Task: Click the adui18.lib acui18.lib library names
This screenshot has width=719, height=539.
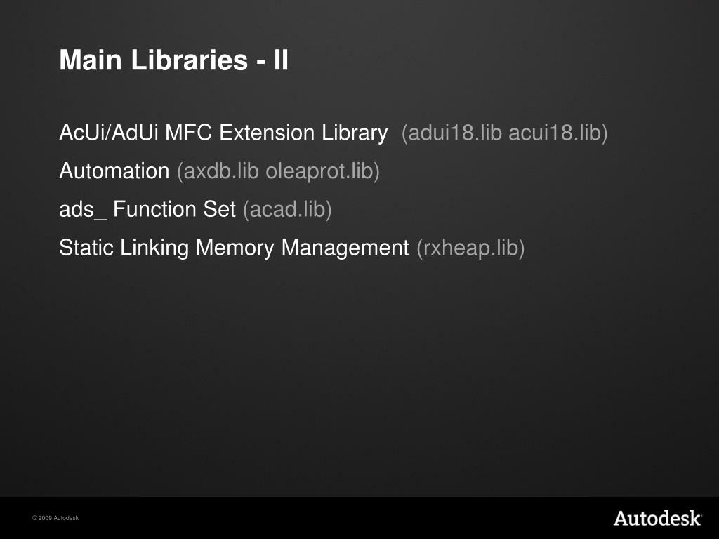Action: pos(504,133)
